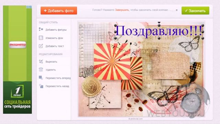Click the photovisi.com copyright link
This screenshot has width=220, height=124.
point(135,119)
